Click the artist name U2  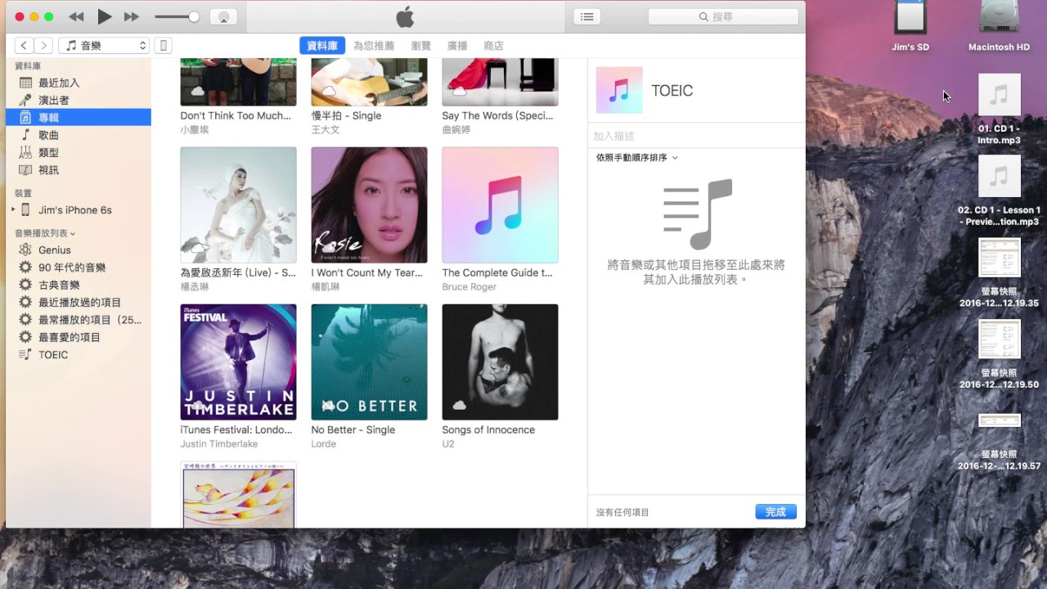pos(447,444)
